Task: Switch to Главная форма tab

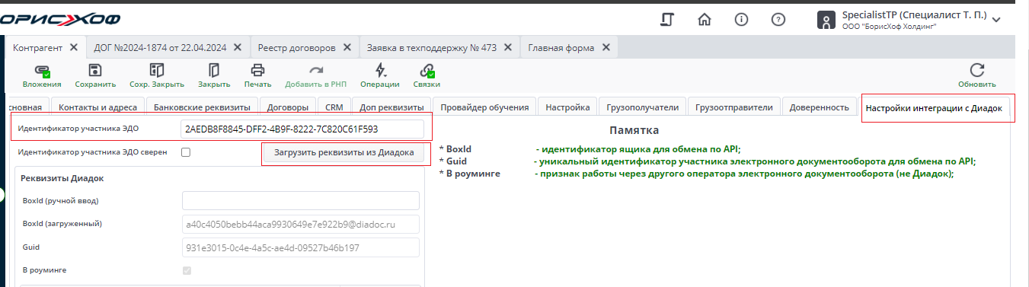Action: 561,47
